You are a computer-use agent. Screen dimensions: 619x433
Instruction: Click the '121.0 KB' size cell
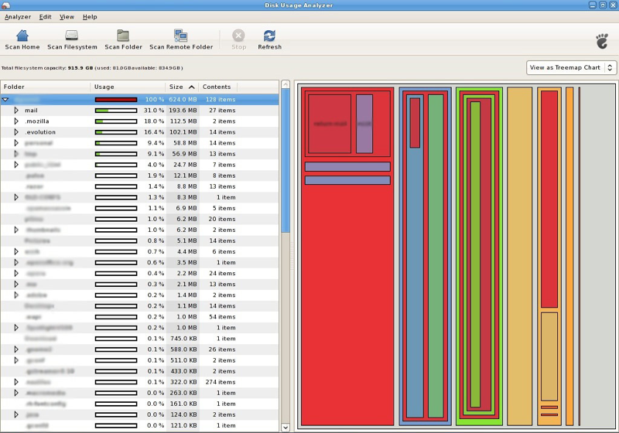coord(183,425)
